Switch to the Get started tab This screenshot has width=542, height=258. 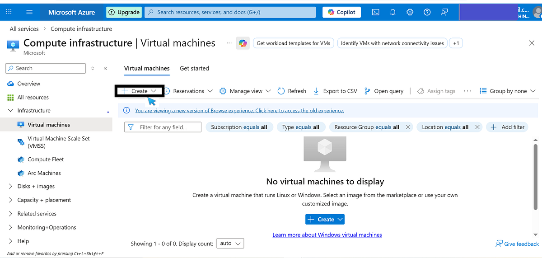point(194,69)
